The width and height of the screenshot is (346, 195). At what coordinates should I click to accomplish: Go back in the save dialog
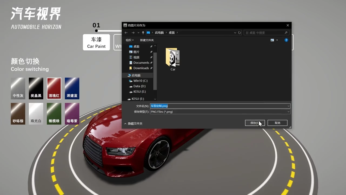click(126, 32)
